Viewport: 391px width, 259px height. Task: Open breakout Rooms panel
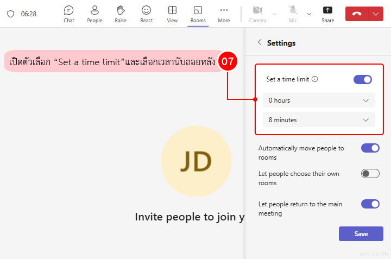click(x=198, y=14)
